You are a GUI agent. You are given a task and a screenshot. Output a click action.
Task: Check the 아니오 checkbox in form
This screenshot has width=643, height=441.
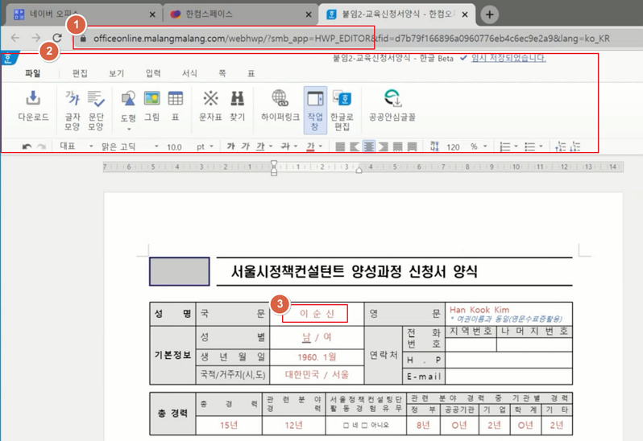coord(364,426)
